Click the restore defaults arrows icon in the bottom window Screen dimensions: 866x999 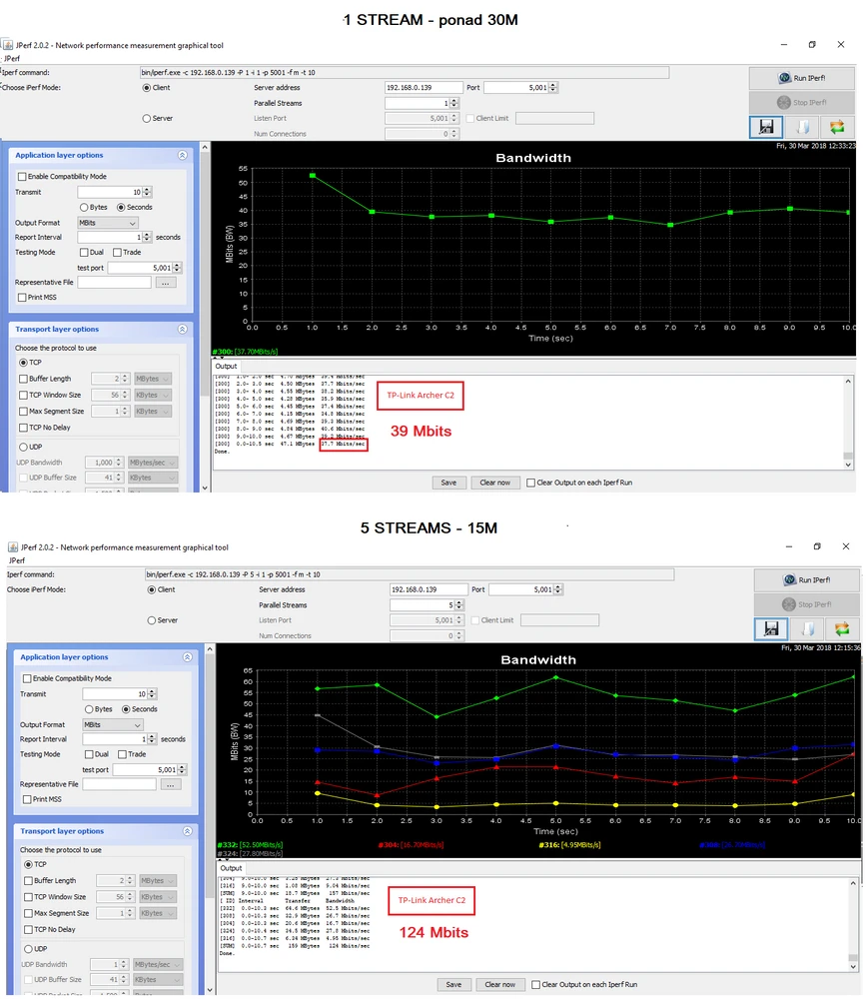click(x=842, y=628)
